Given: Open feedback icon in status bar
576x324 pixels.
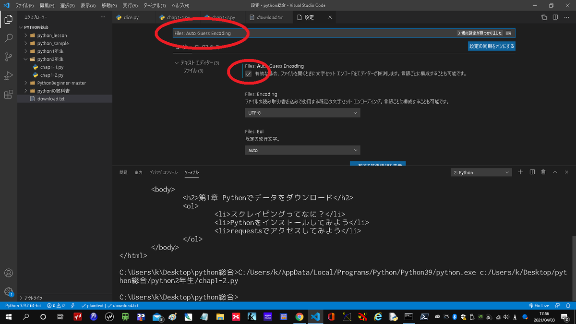Looking at the screenshot, I should click(557, 305).
